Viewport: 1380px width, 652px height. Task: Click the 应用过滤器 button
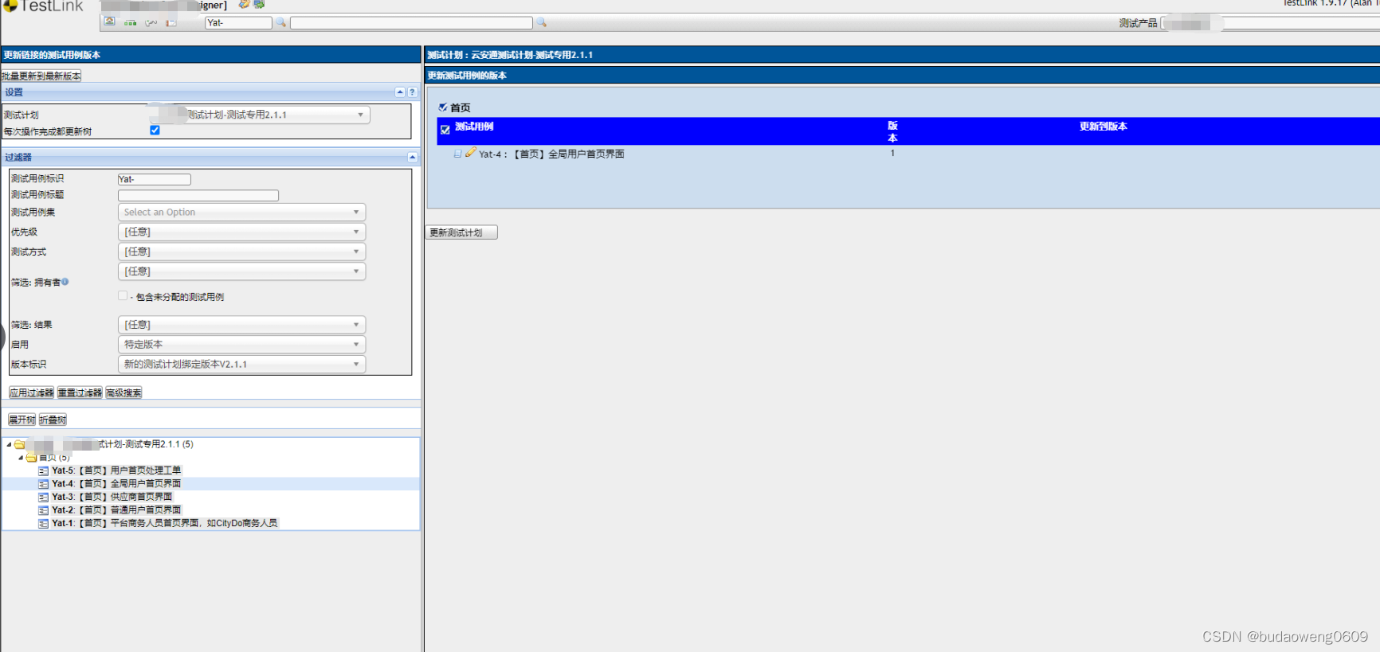coord(32,392)
